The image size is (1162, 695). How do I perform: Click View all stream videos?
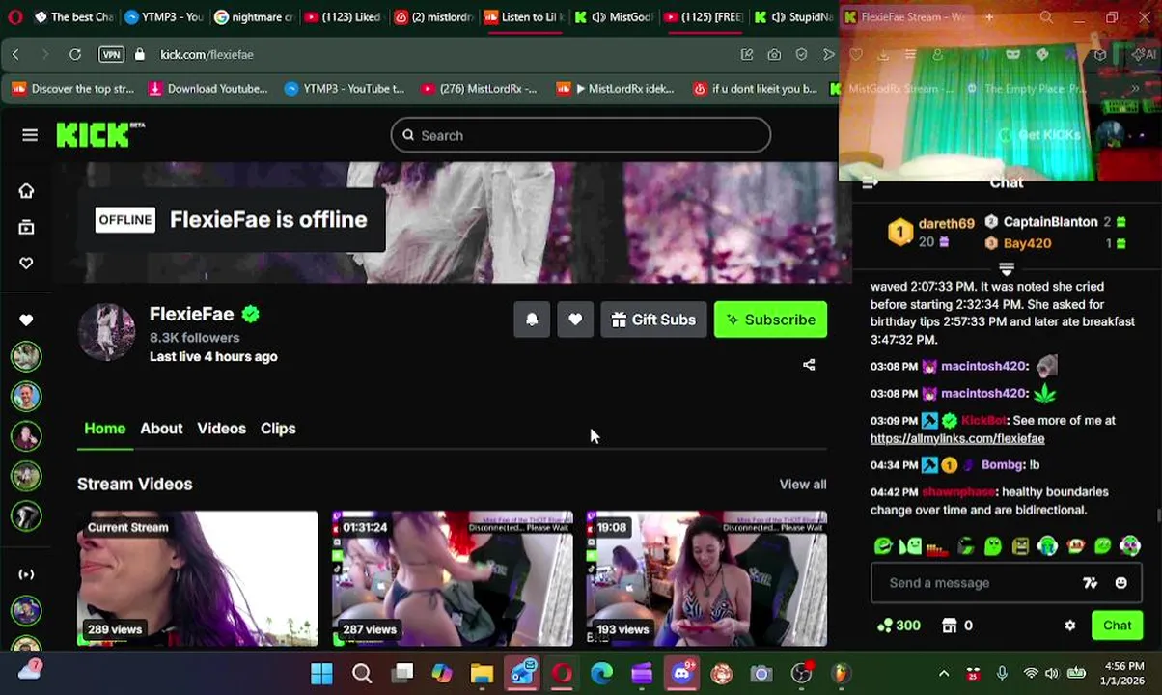[803, 485]
